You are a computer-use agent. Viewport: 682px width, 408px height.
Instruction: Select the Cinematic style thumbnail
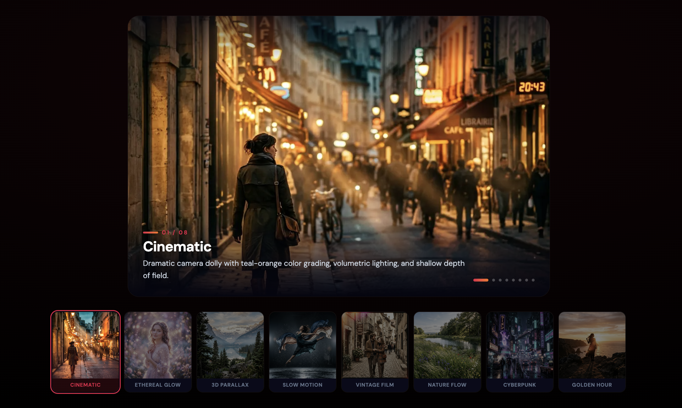[85, 352]
